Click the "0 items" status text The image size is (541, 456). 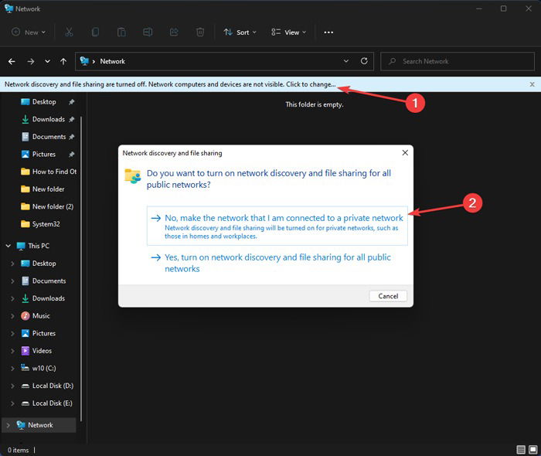click(18, 450)
